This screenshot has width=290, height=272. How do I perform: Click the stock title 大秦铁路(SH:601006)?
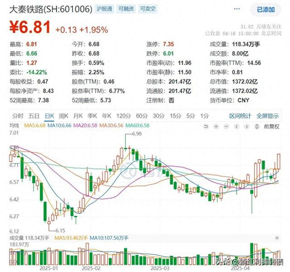(x=51, y=9)
